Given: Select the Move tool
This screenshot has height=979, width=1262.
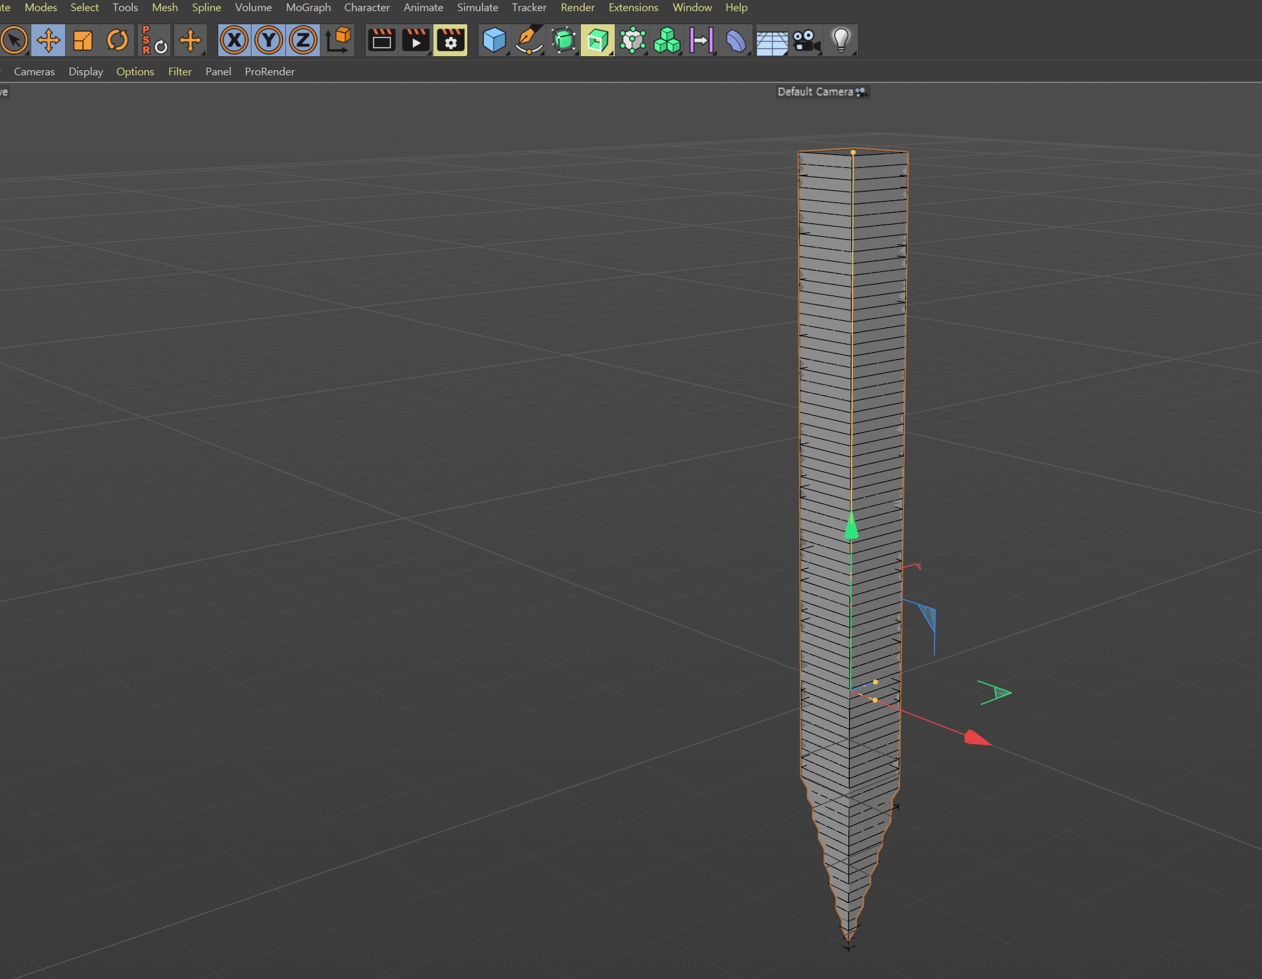Looking at the screenshot, I should pos(49,41).
